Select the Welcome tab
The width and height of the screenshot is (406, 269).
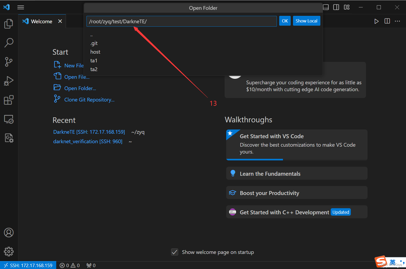(x=42, y=21)
